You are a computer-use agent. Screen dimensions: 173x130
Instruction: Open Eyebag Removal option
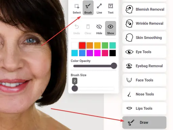(x=144, y=66)
